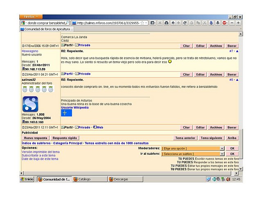Go to Tema anterior
This screenshot has width=262, height=197.
pos(185,138)
